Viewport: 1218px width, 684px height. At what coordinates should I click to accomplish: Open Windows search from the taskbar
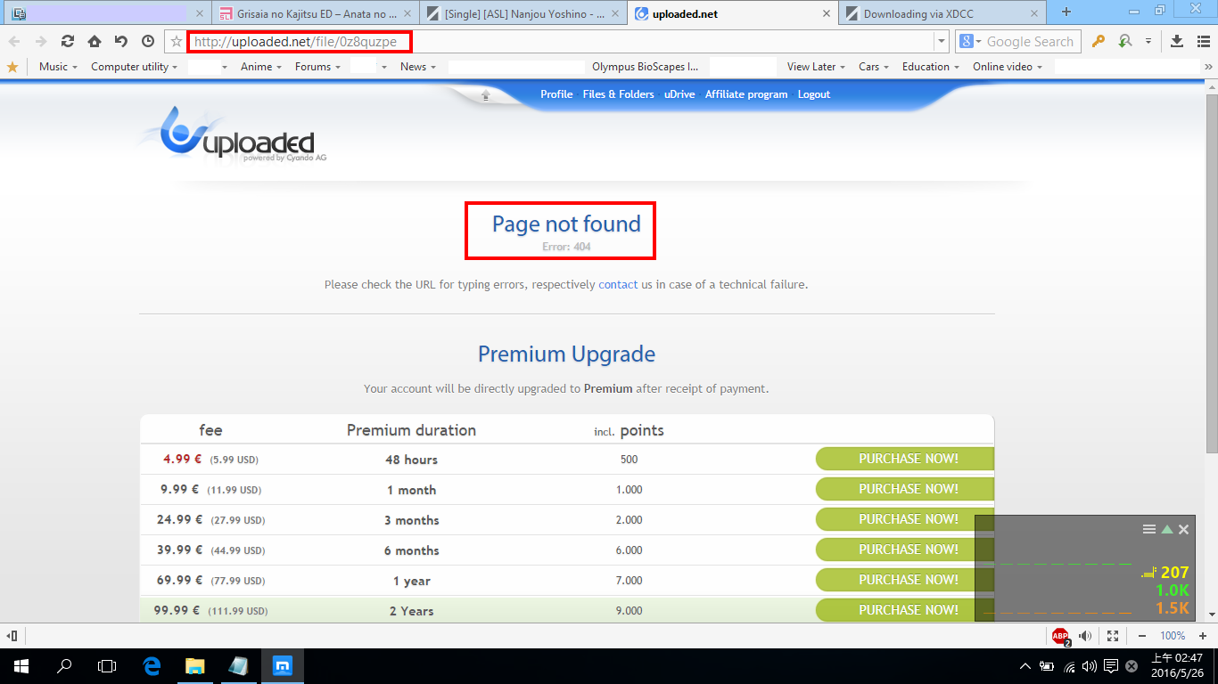click(x=64, y=665)
